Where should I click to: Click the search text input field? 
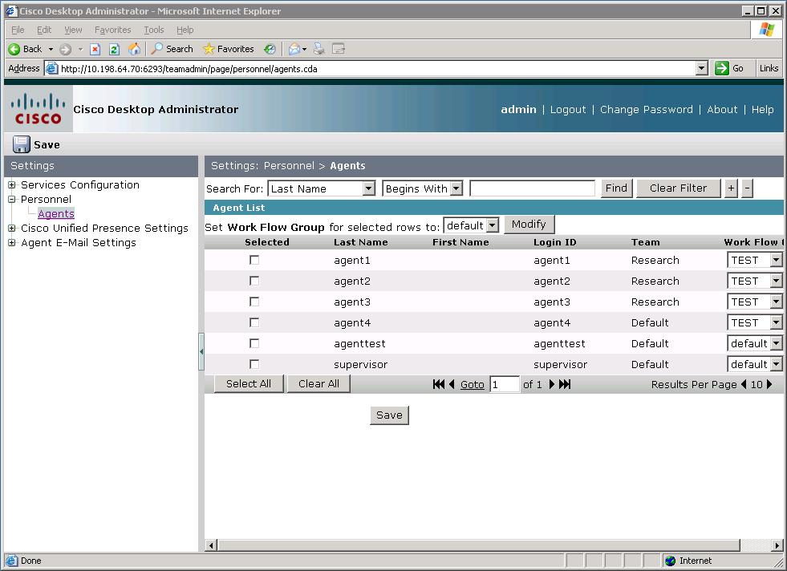pos(533,188)
